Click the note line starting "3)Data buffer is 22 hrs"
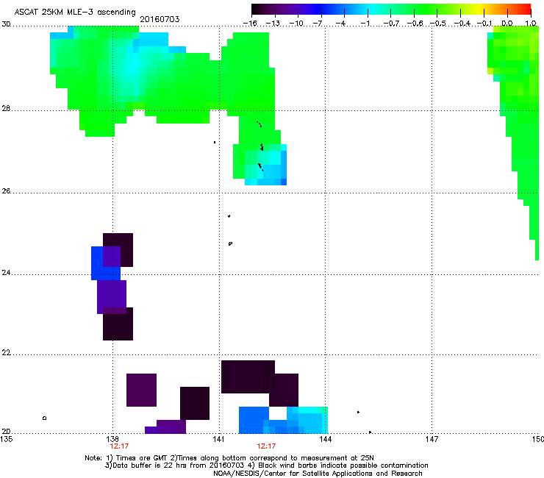 click(266, 465)
